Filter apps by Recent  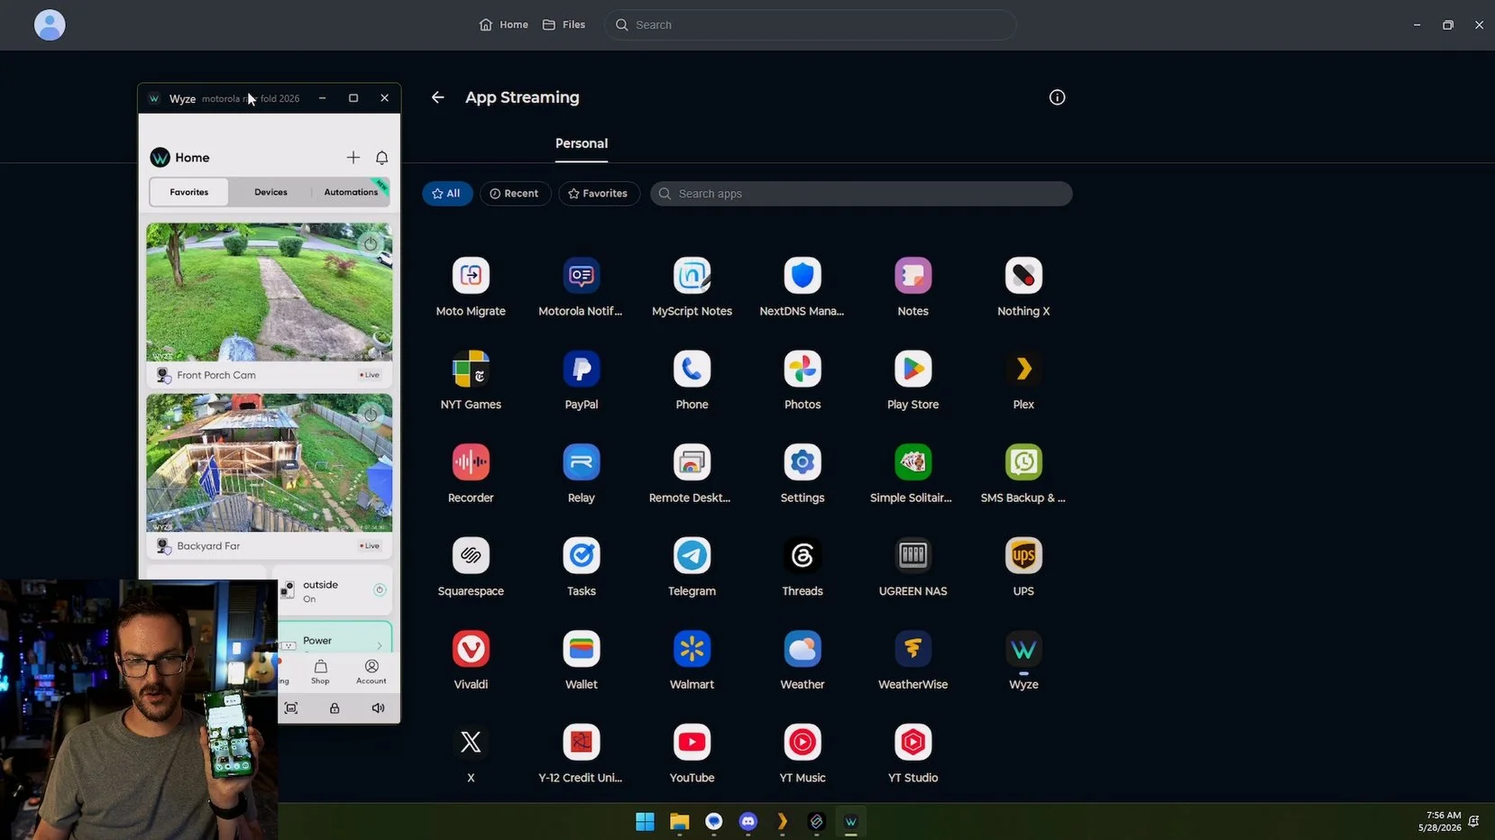(x=515, y=194)
